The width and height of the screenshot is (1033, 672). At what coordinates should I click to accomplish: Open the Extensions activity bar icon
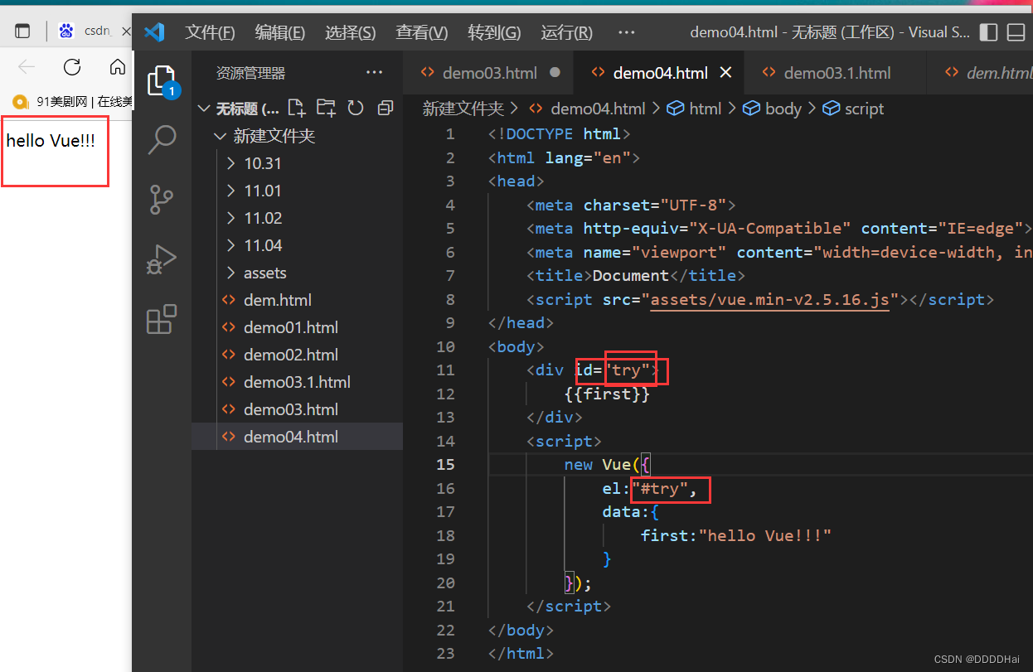[162, 319]
